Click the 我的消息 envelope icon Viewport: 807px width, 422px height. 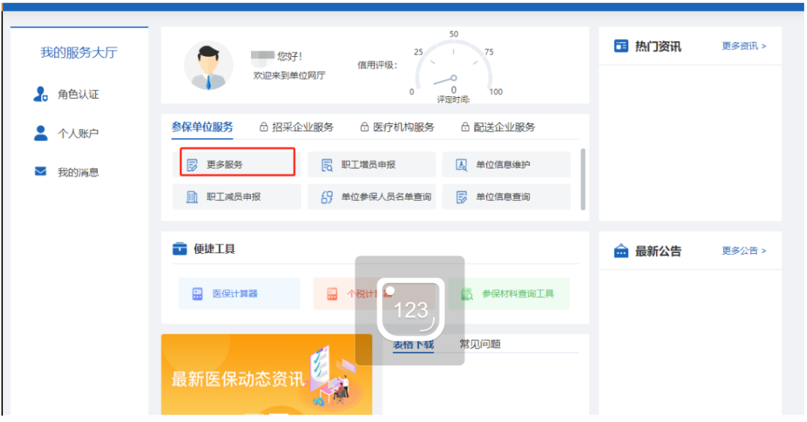40,171
